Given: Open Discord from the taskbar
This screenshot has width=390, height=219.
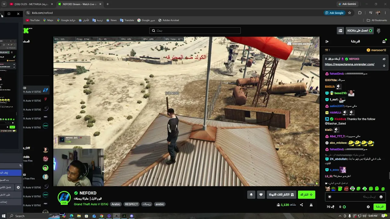Looking at the screenshot, I should [132, 216].
